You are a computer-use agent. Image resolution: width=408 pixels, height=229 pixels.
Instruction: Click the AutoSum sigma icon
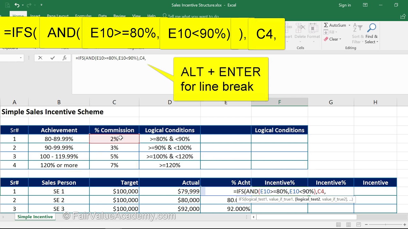coord(326,25)
